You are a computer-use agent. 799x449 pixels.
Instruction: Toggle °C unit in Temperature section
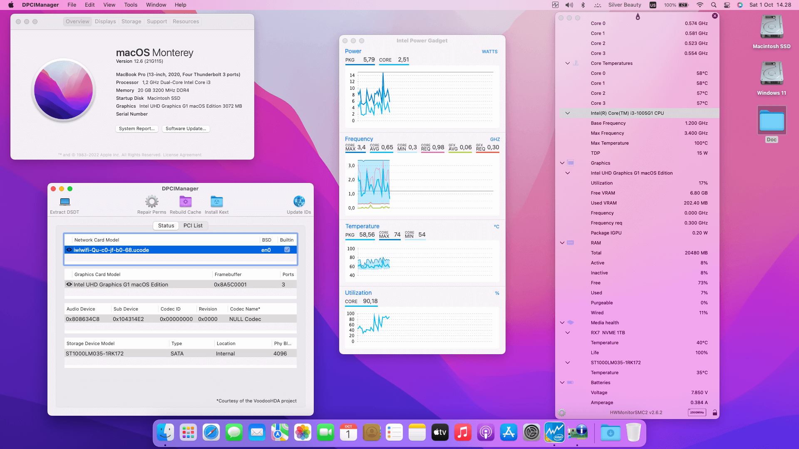(x=496, y=227)
